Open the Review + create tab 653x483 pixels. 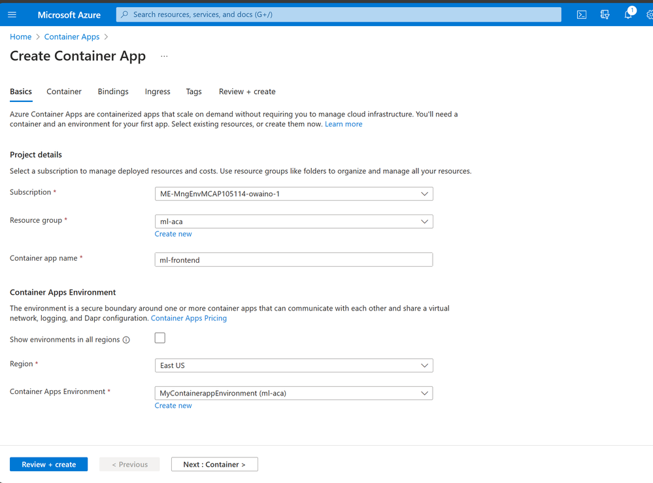[247, 92]
